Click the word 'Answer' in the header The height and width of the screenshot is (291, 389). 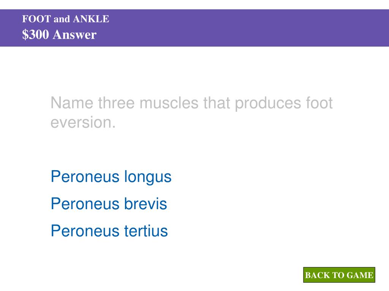pos(74,34)
